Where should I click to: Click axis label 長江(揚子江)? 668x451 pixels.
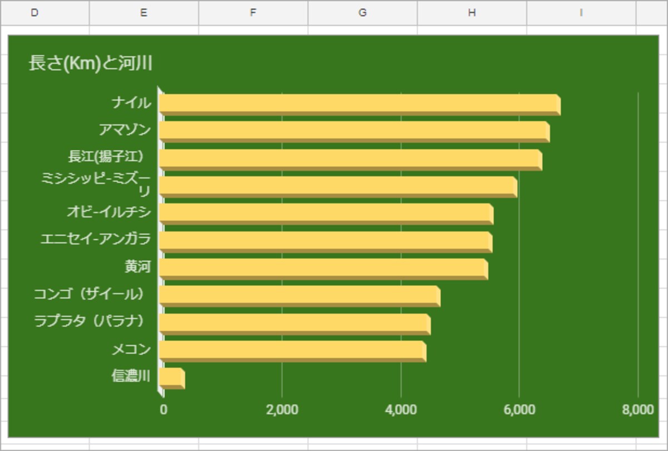tap(106, 157)
